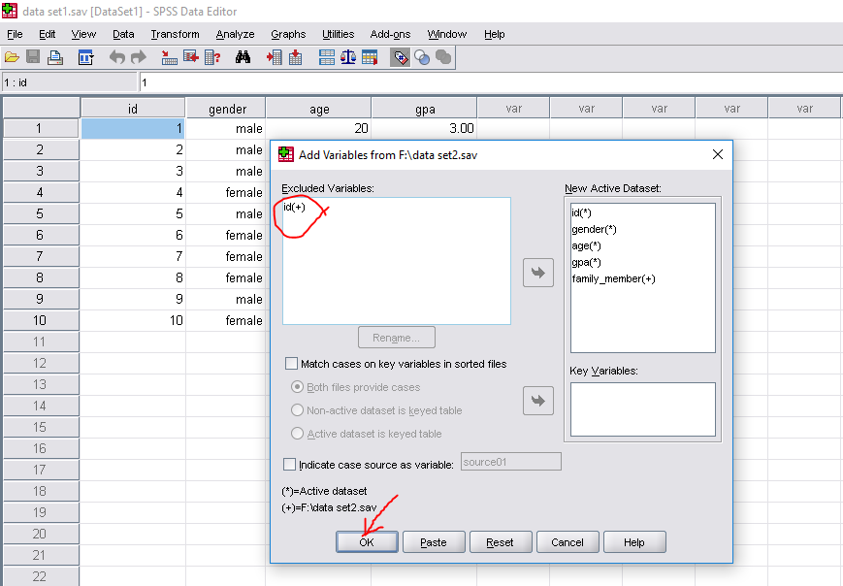Click the age column header
843x586 pixels.
point(319,109)
